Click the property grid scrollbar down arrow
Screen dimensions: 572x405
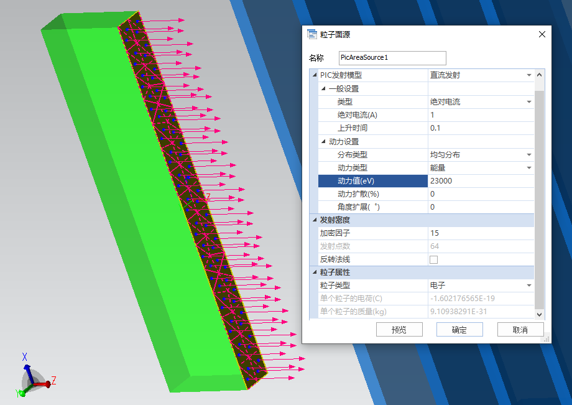[x=539, y=315]
